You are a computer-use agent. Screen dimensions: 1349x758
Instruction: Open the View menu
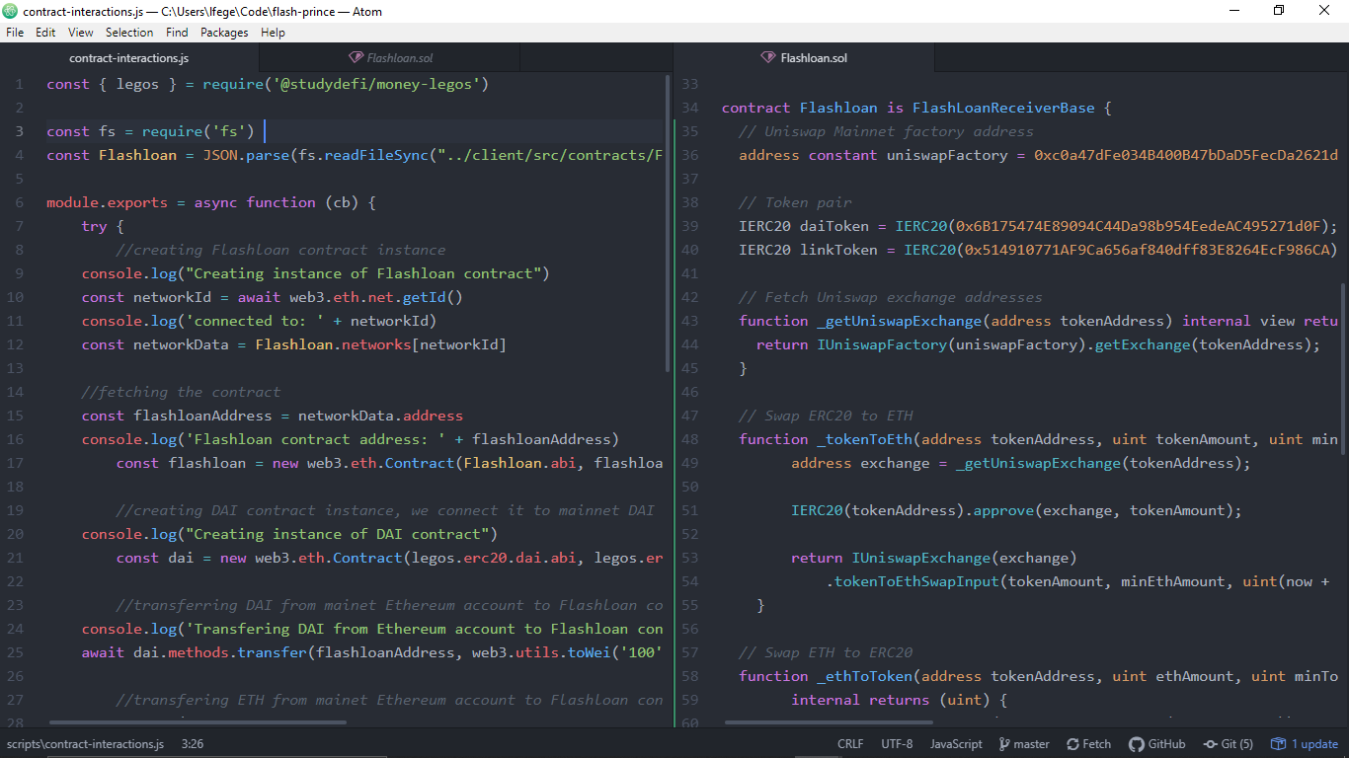[81, 33]
